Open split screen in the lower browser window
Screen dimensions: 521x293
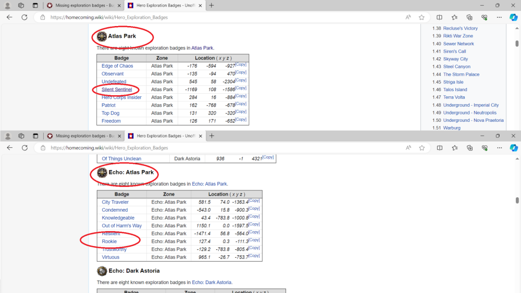click(439, 148)
